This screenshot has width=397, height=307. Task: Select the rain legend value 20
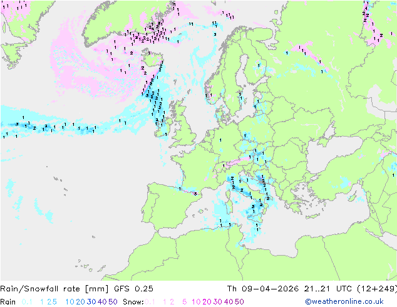[x=81, y=302]
